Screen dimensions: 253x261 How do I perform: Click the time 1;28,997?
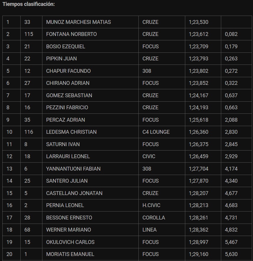(199, 242)
